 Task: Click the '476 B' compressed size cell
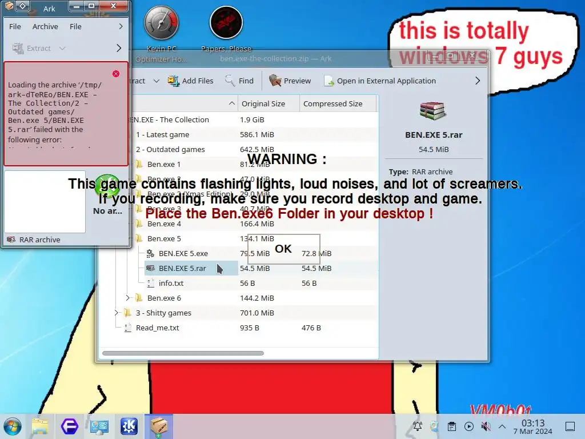click(311, 328)
